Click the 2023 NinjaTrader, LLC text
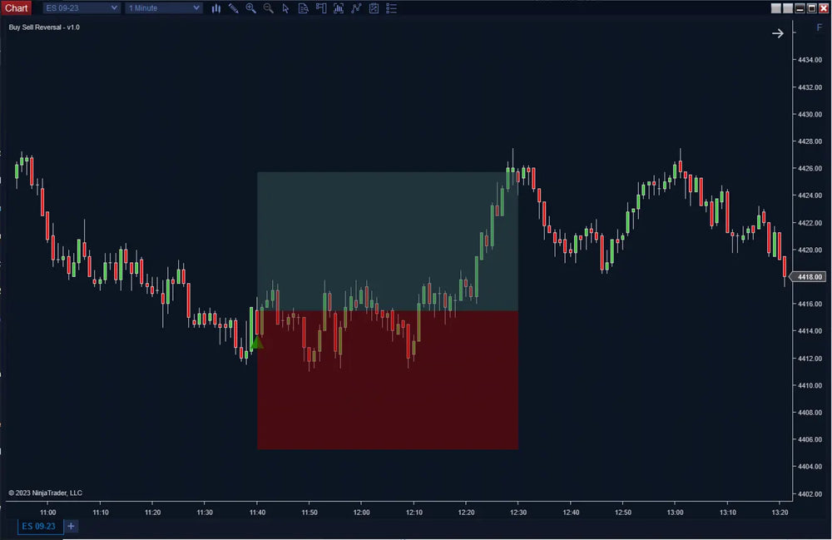Image resolution: width=832 pixels, height=540 pixels. [x=43, y=493]
